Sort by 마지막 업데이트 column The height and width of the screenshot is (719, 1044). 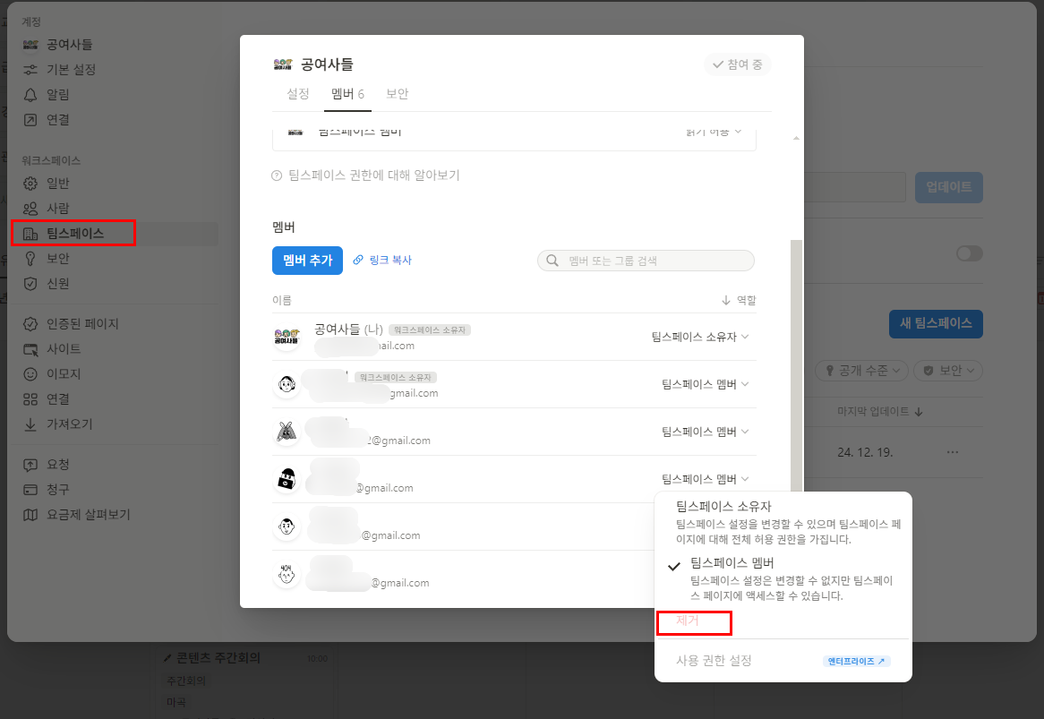tap(879, 411)
